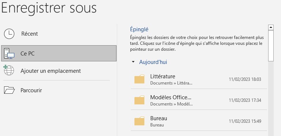The height and width of the screenshot is (136, 281).
Task: Click the Aujourd'hui group heading
Action: 153,62
